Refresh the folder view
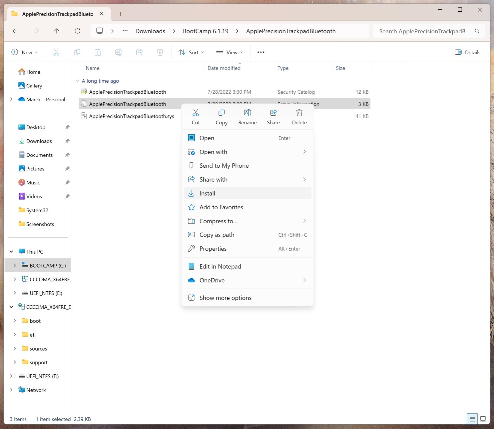The width and height of the screenshot is (494, 429). click(78, 31)
